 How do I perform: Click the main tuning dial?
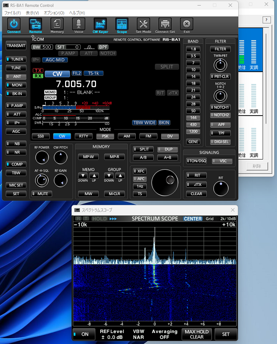(x=165, y=183)
